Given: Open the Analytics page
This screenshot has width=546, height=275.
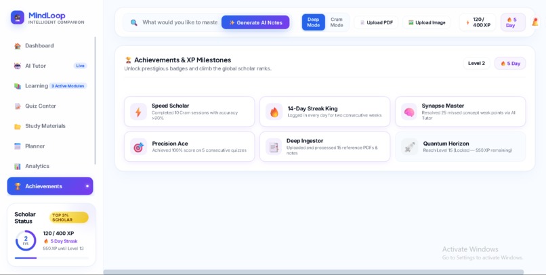Looking at the screenshot, I should (x=50, y=167).
